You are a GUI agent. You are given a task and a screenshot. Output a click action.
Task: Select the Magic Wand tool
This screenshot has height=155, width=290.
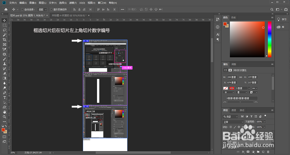[5, 35]
